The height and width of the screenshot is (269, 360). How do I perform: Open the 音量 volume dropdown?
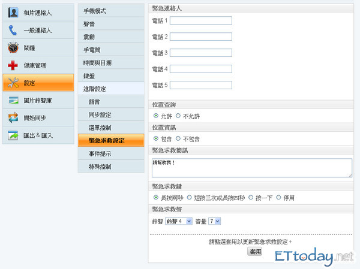pyautogui.click(x=214, y=221)
